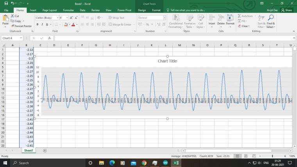Switch to Page Break Preview in status bar

tap(254, 156)
